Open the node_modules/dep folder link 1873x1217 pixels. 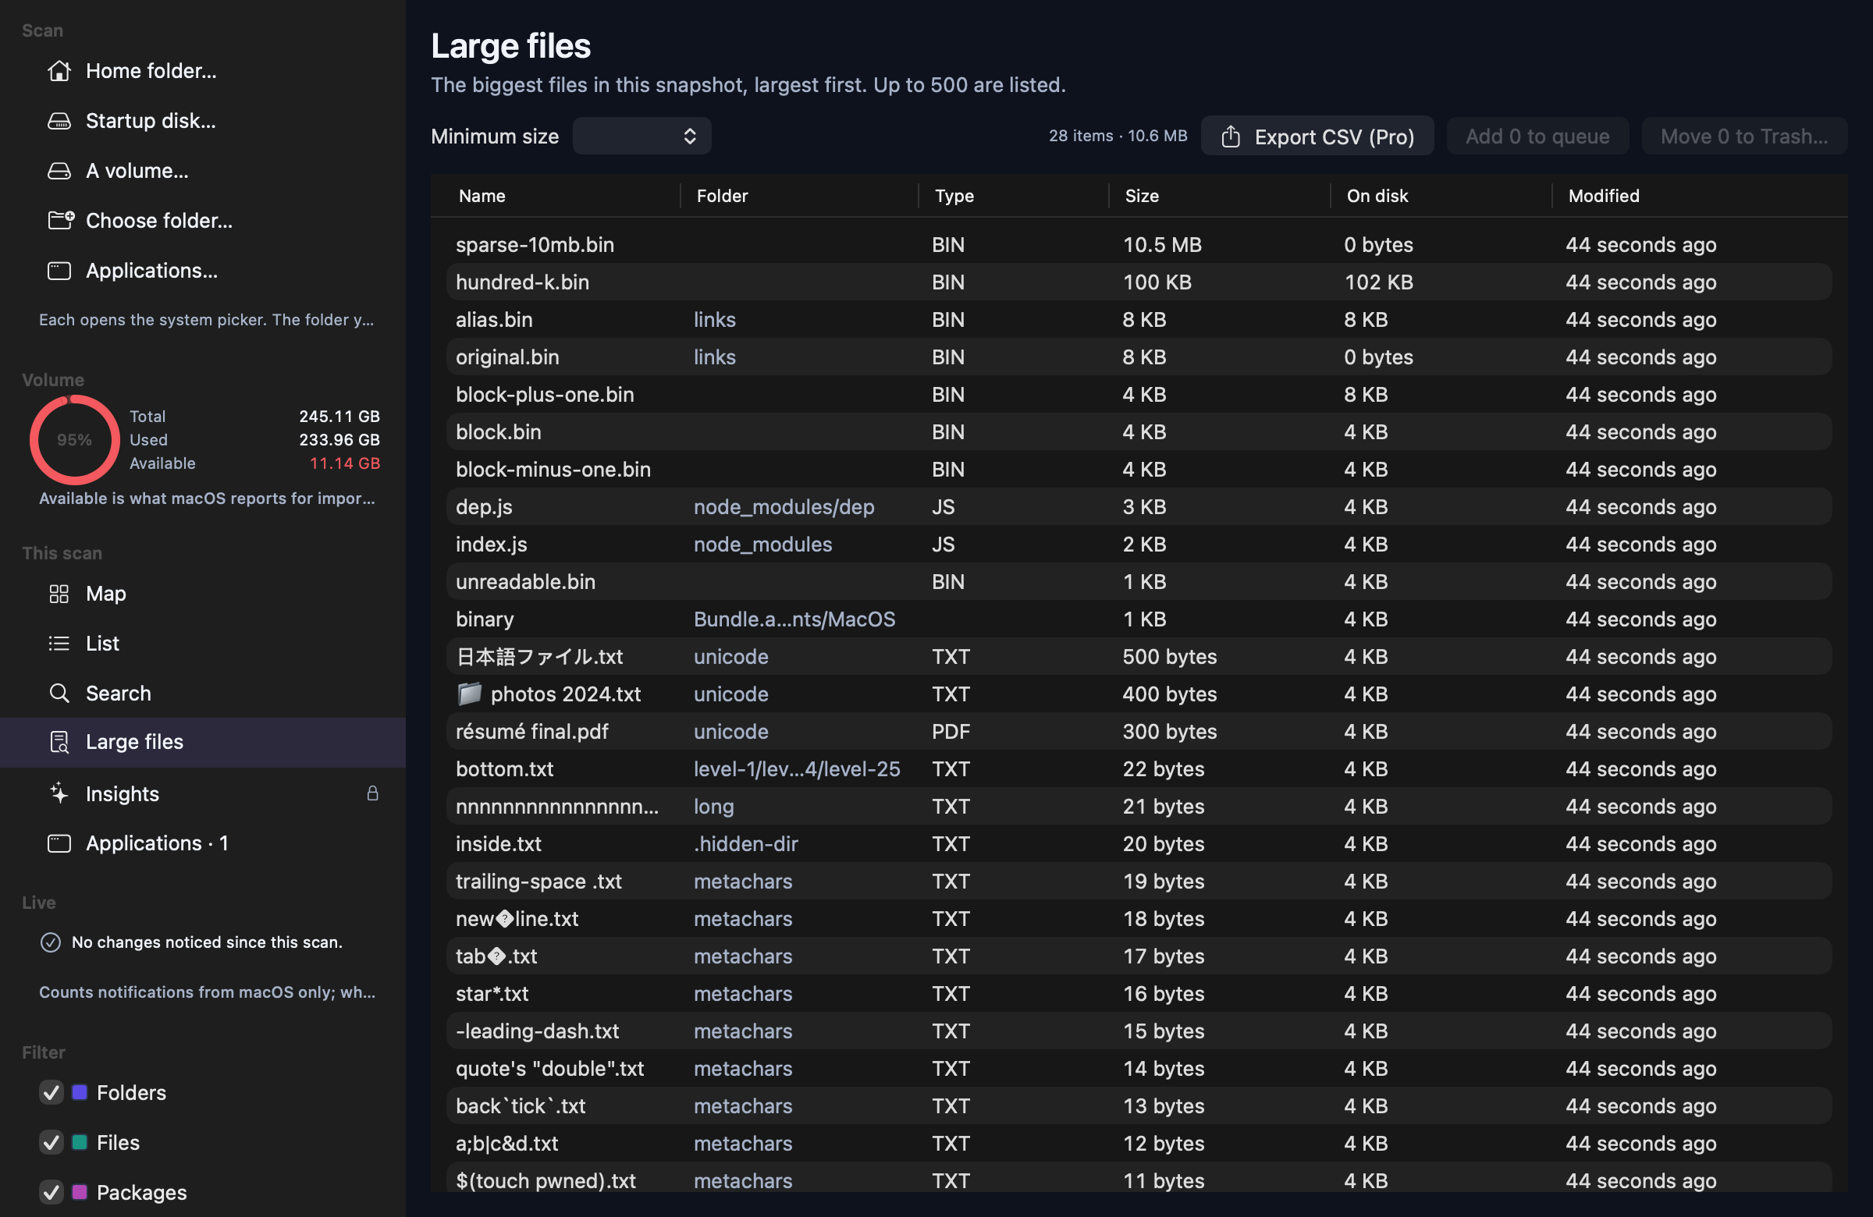[784, 506]
